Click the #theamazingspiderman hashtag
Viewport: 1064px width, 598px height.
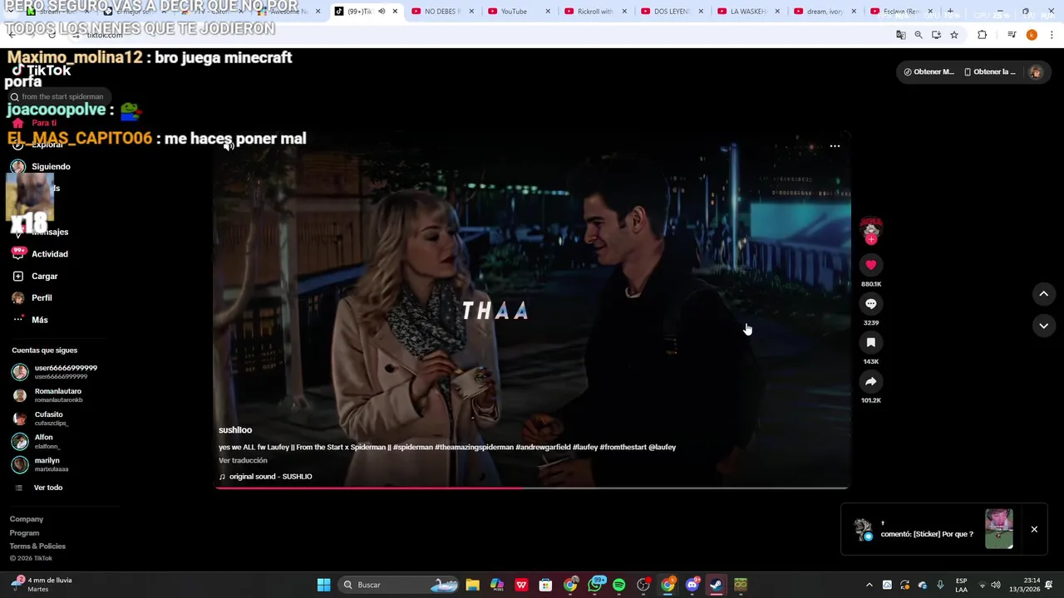tap(474, 447)
